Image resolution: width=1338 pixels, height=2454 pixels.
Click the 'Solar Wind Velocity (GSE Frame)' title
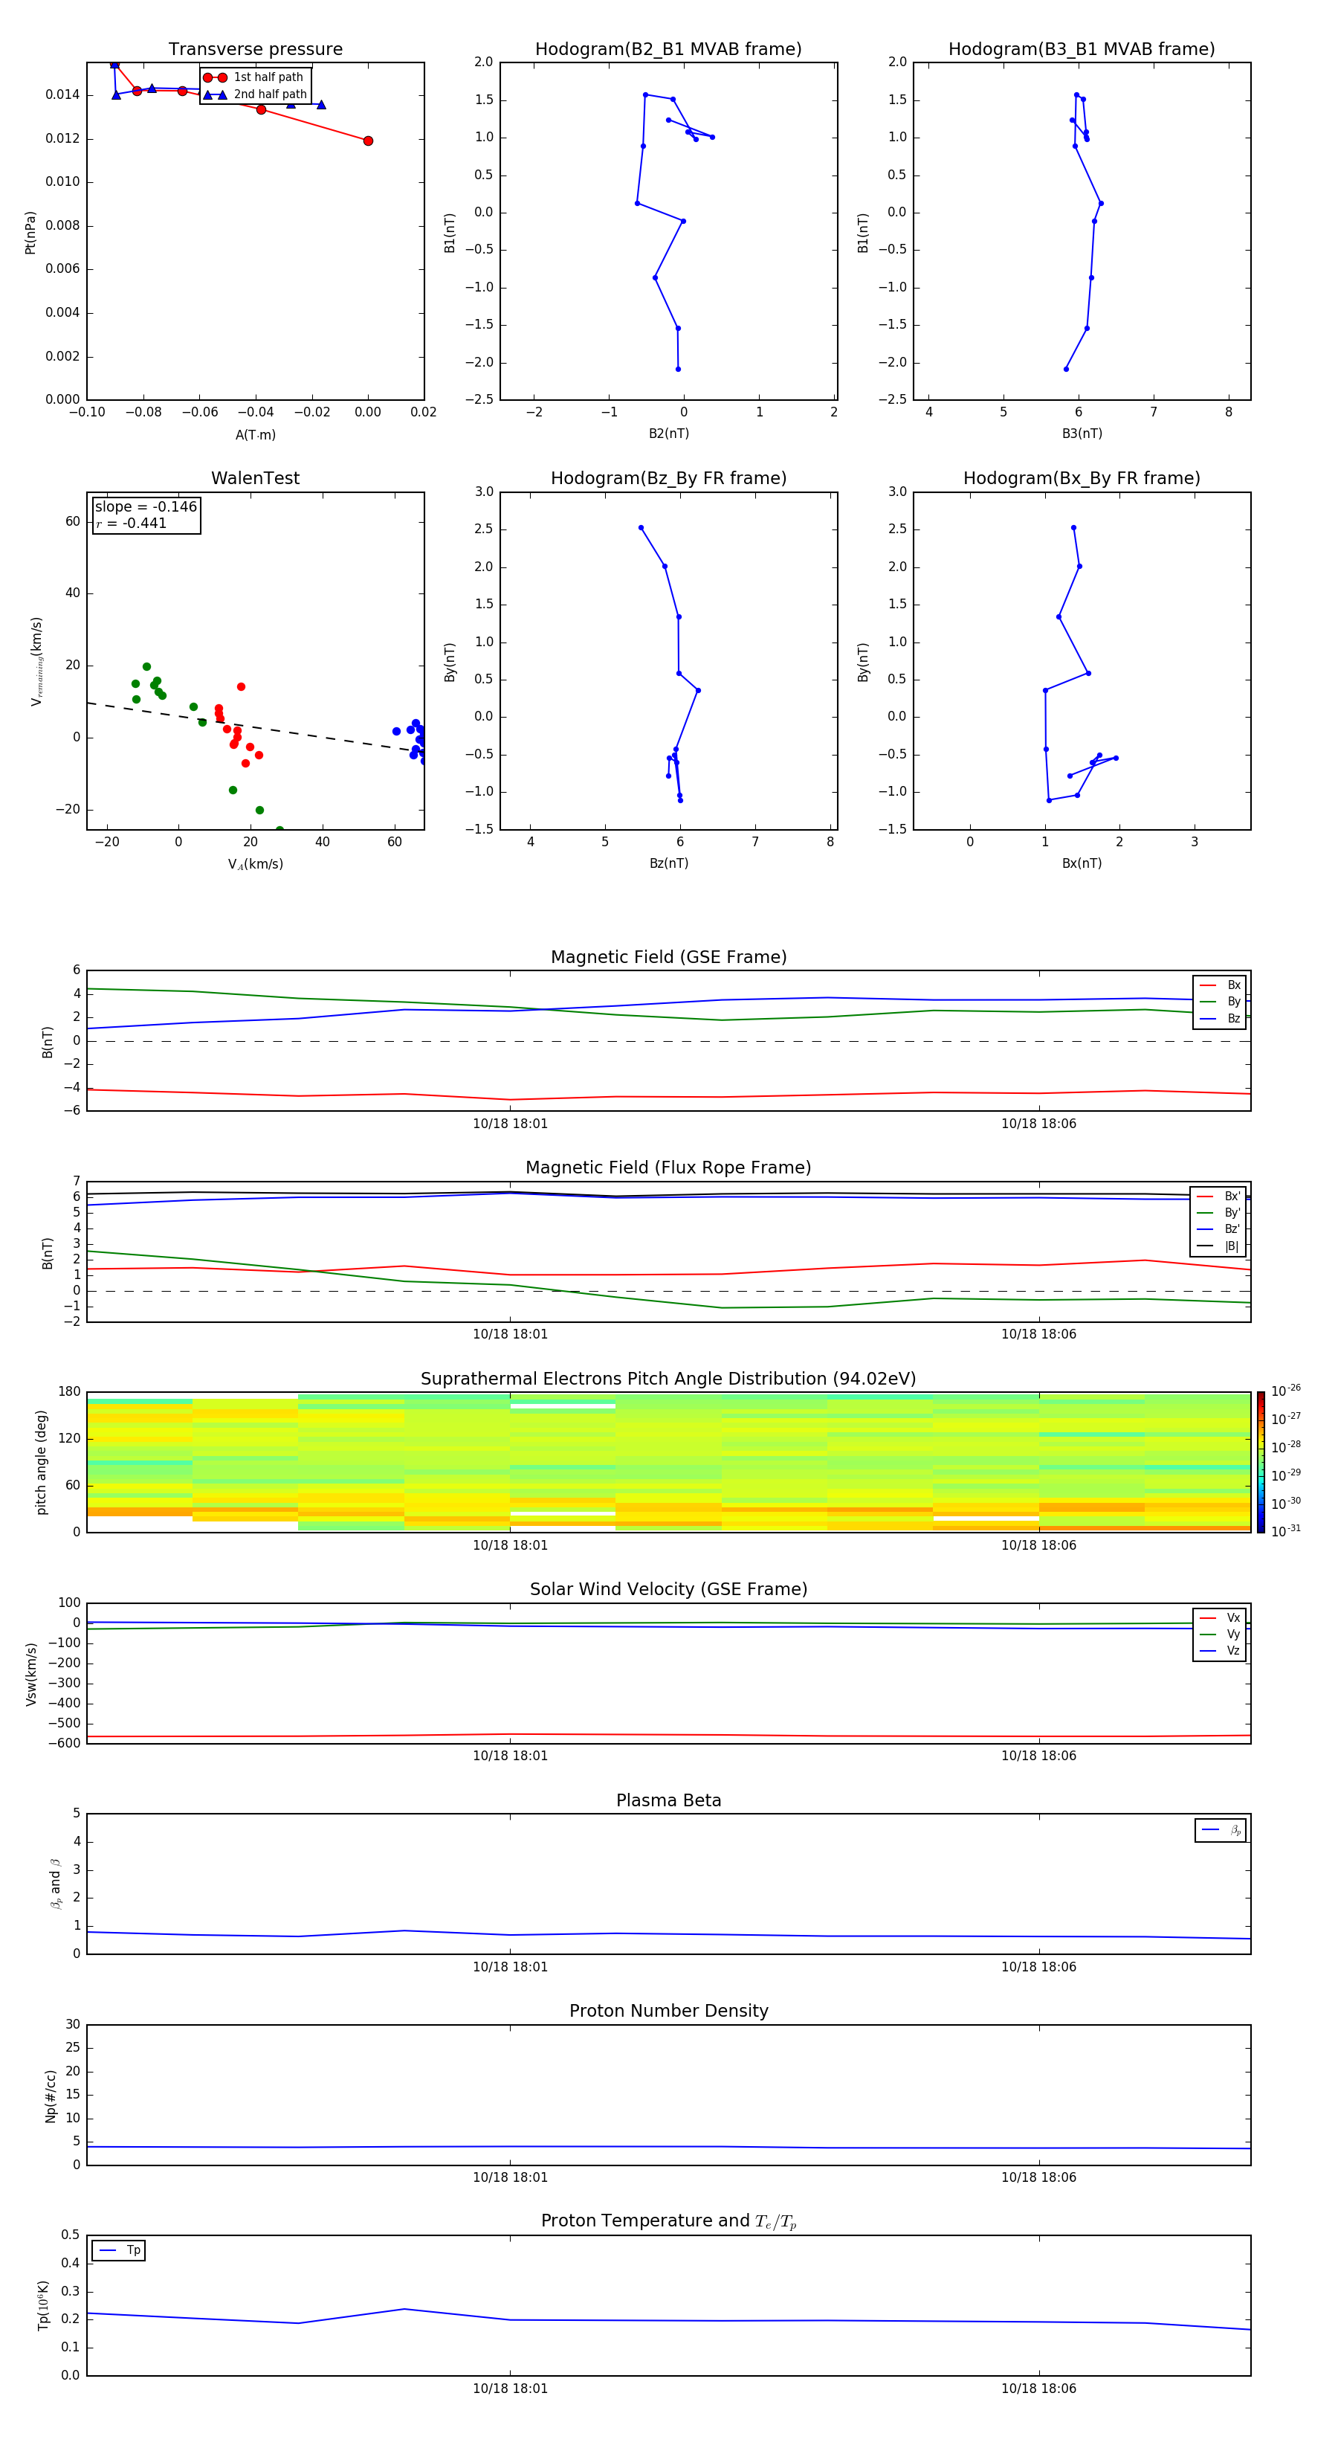tap(668, 1590)
